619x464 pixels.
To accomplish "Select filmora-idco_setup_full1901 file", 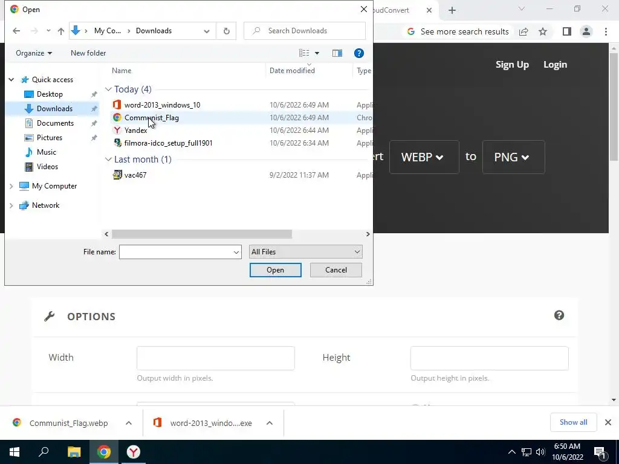I will pyautogui.click(x=168, y=143).
